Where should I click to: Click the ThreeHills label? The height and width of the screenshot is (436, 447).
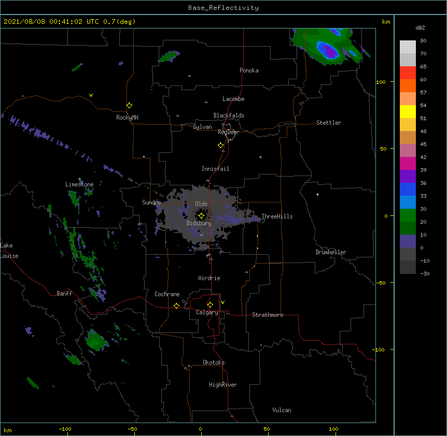coord(277,216)
